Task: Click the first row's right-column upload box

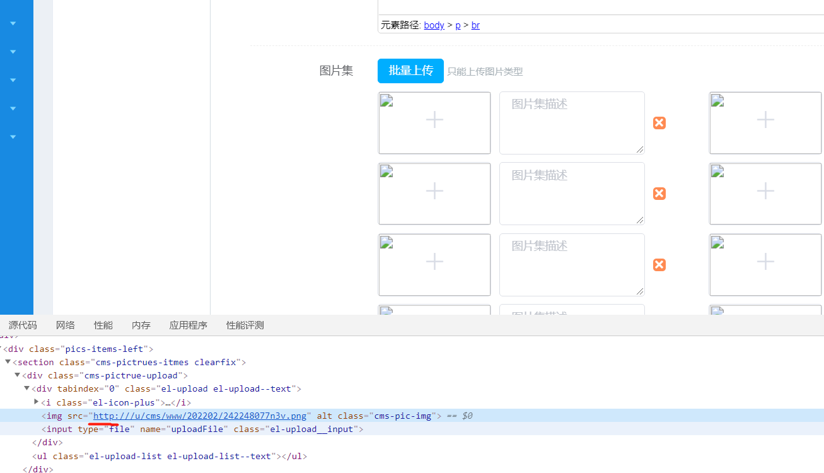Action: tap(765, 123)
